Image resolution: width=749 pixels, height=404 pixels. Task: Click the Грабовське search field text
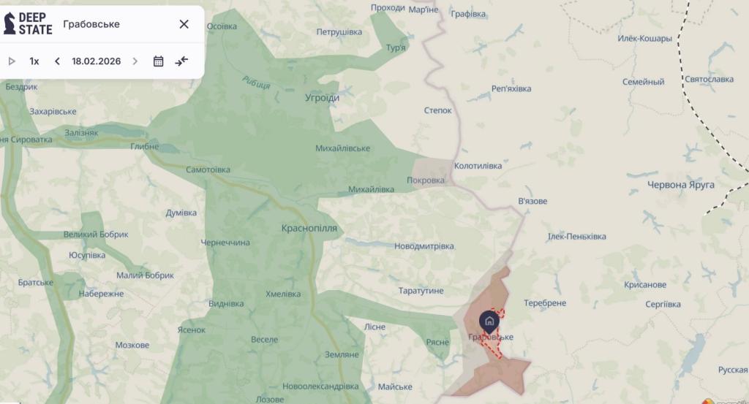pyautogui.click(x=91, y=24)
